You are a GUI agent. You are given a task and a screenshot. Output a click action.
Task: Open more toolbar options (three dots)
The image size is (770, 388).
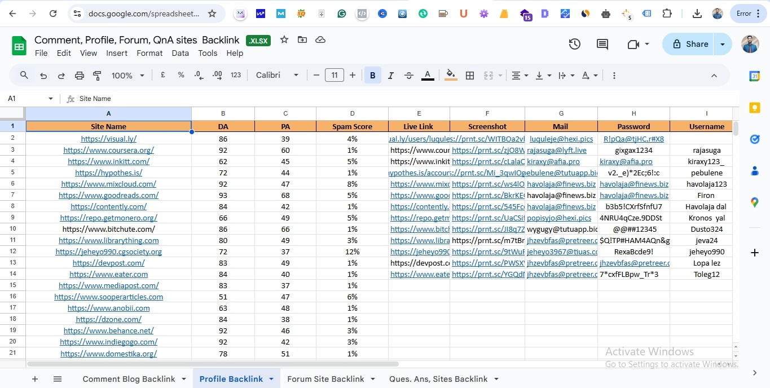click(x=614, y=76)
